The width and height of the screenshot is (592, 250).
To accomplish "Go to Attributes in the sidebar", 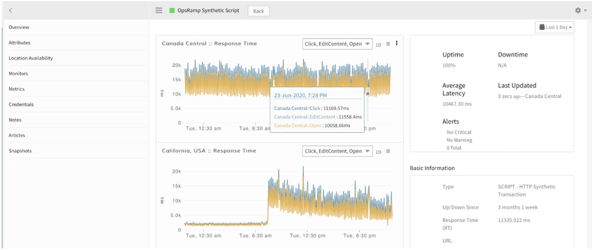I will pyautogui.click(x=19, y=43).
